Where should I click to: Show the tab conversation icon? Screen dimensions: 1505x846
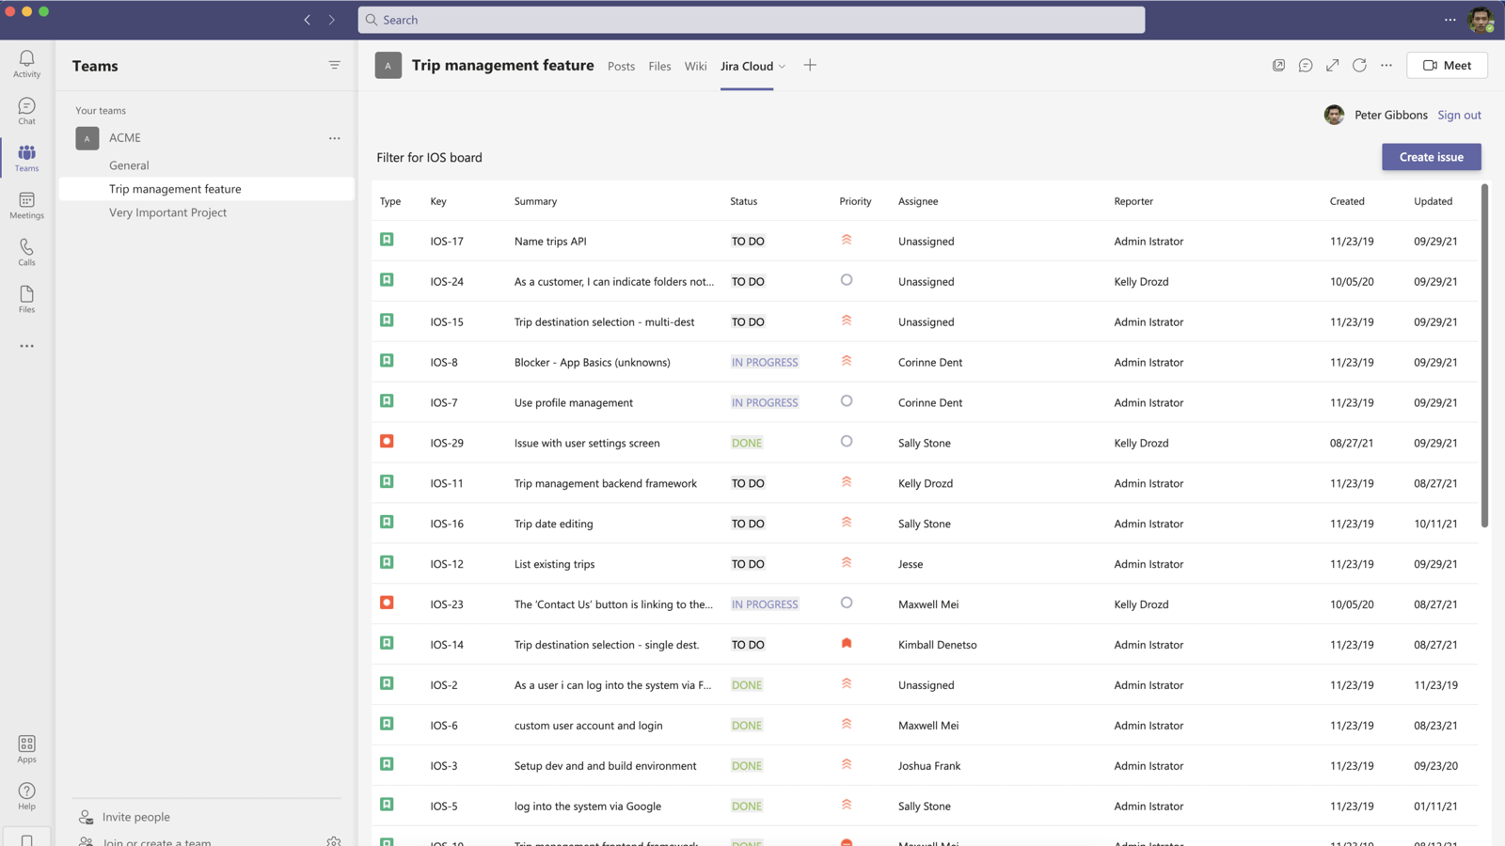[1306, 66]
